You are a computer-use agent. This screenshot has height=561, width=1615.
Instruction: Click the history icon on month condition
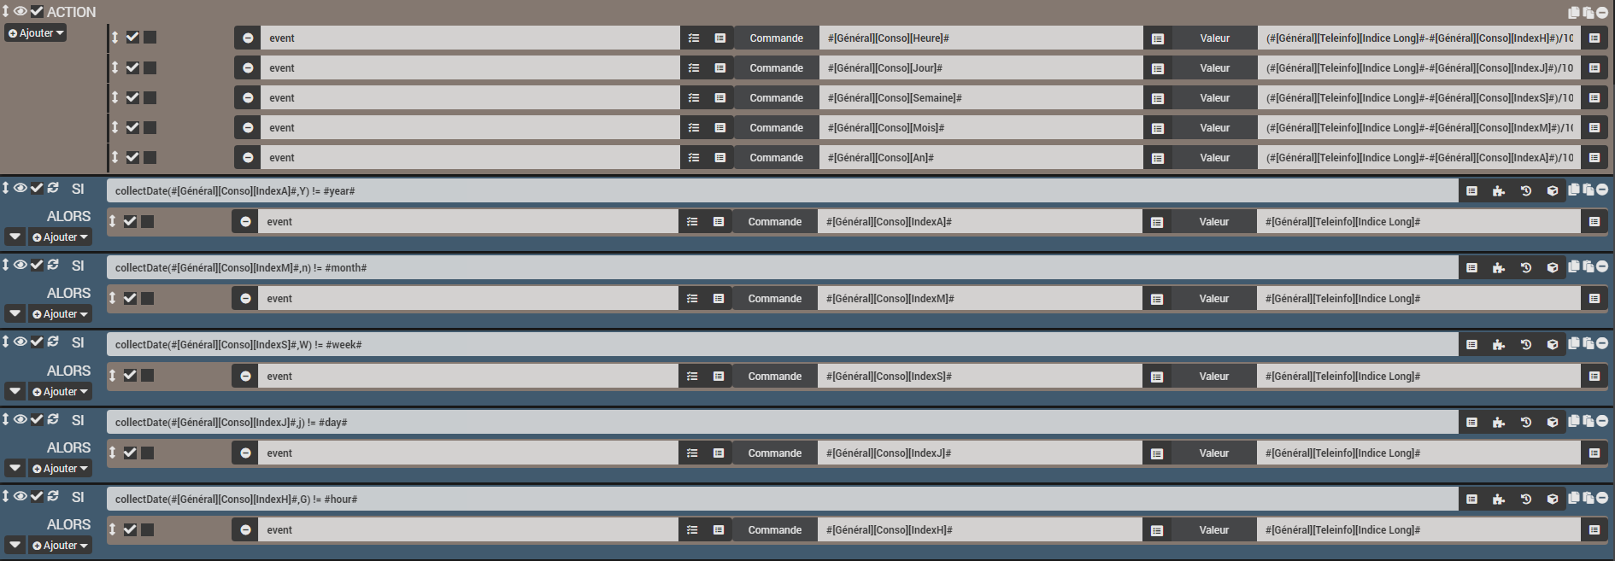pyautogui.click(x=1526, y=268)
